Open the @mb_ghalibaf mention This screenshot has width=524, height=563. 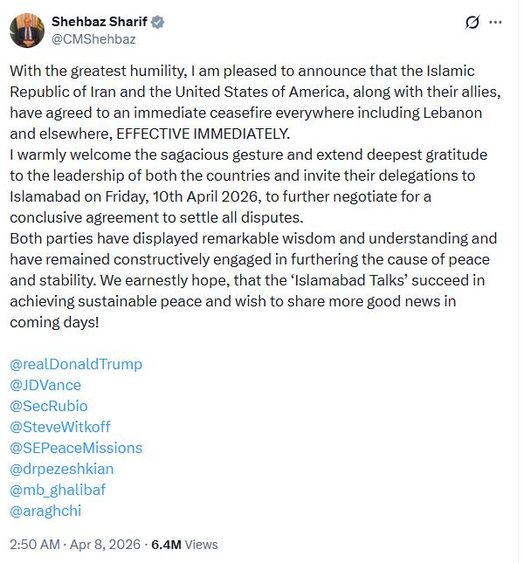(x=58, y=490)
